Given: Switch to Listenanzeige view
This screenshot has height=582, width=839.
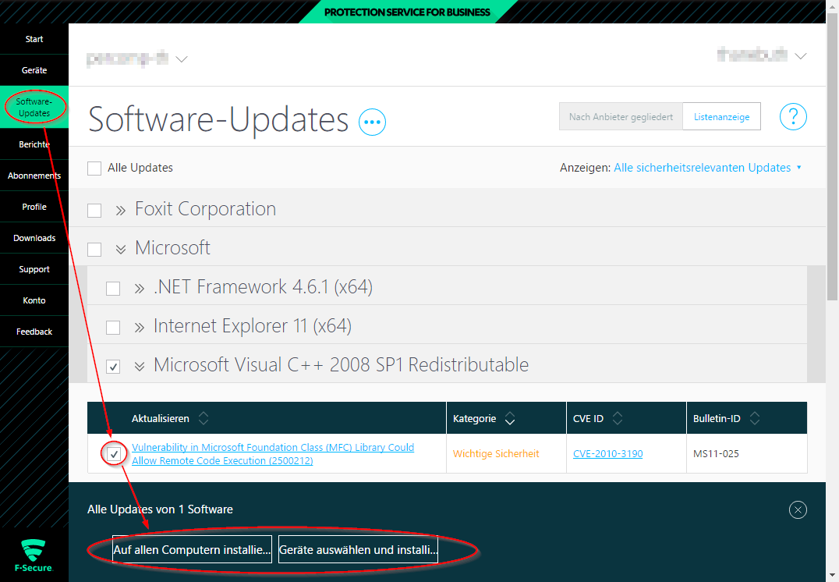Looking at the screenshot, I should [721, 117].
